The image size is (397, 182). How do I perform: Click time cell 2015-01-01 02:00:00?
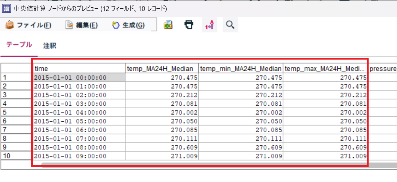(x=79, y=95)
